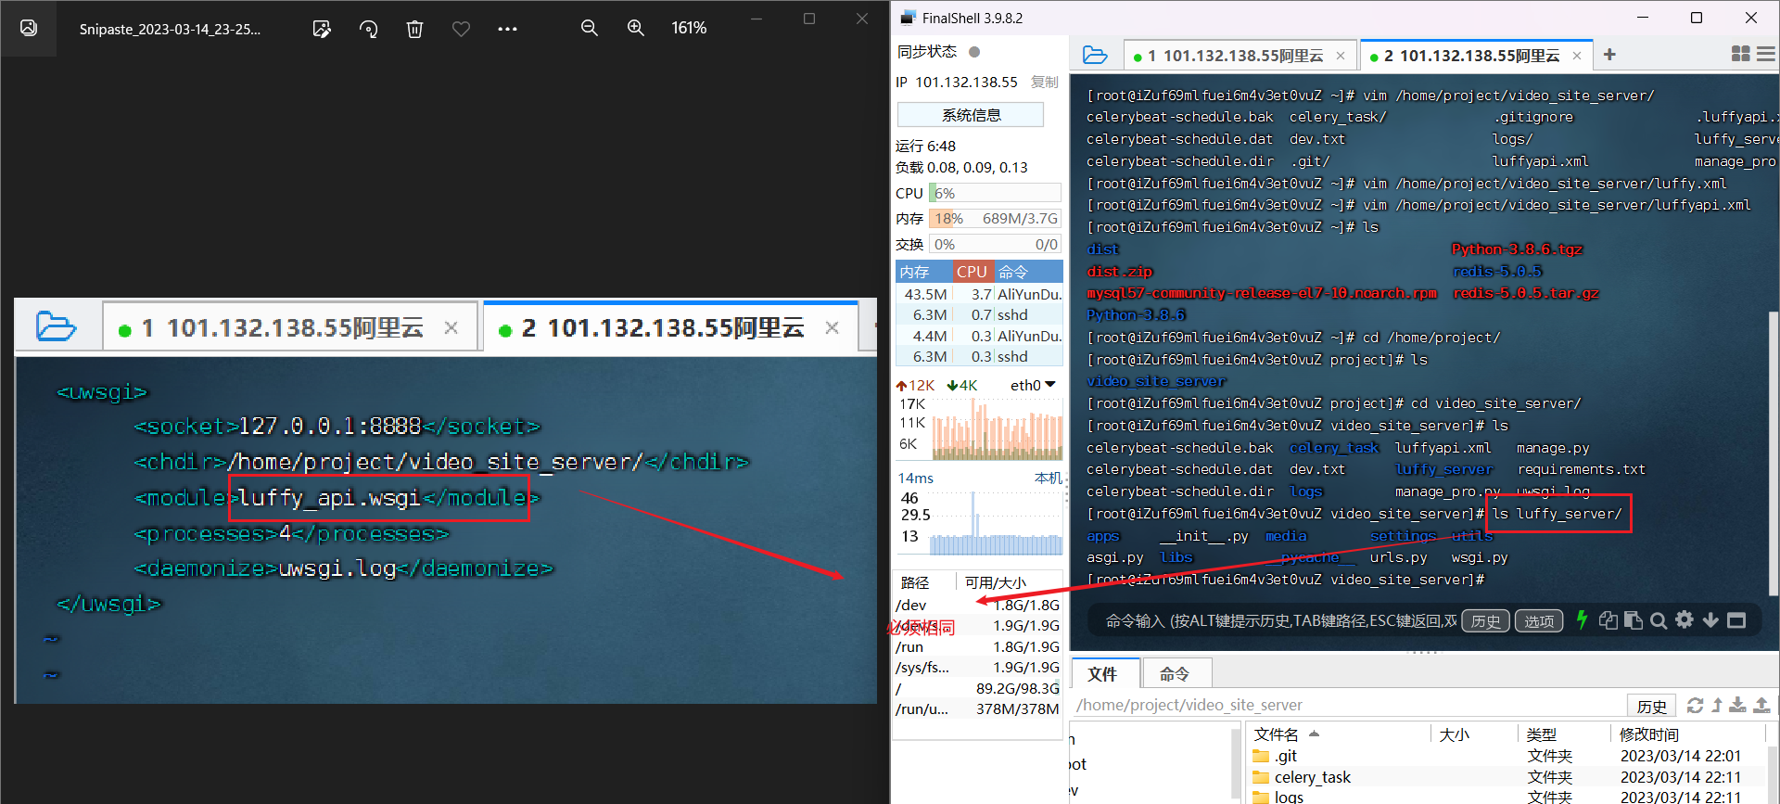The width and height of the screenshot is (1780, 804).
Task: Zoom out with the minus magnifier in Photos
Action: (589, 29)
